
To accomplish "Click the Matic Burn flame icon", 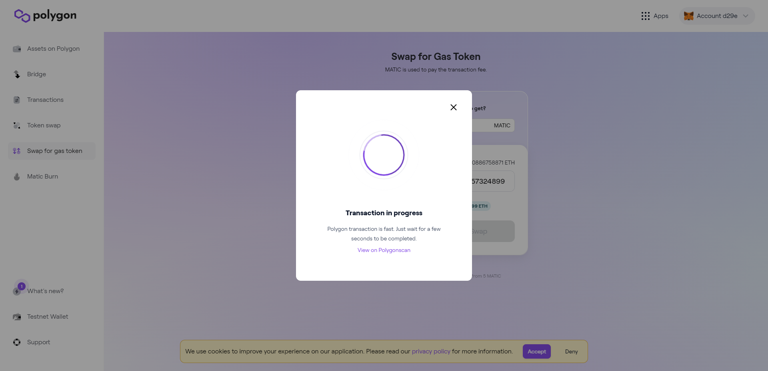I will pos(17,177).
